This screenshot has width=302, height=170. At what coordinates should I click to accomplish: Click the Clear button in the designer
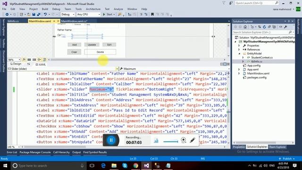coord(74,52)
